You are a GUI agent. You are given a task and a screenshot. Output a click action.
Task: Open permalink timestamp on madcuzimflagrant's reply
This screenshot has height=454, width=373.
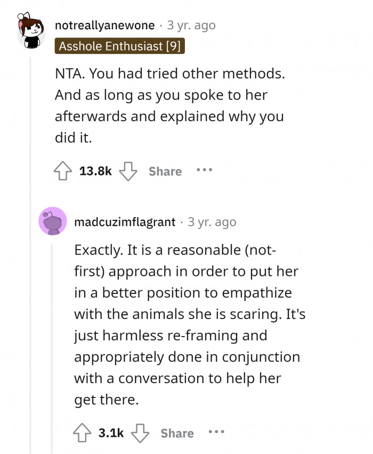(x=212, y=222)
